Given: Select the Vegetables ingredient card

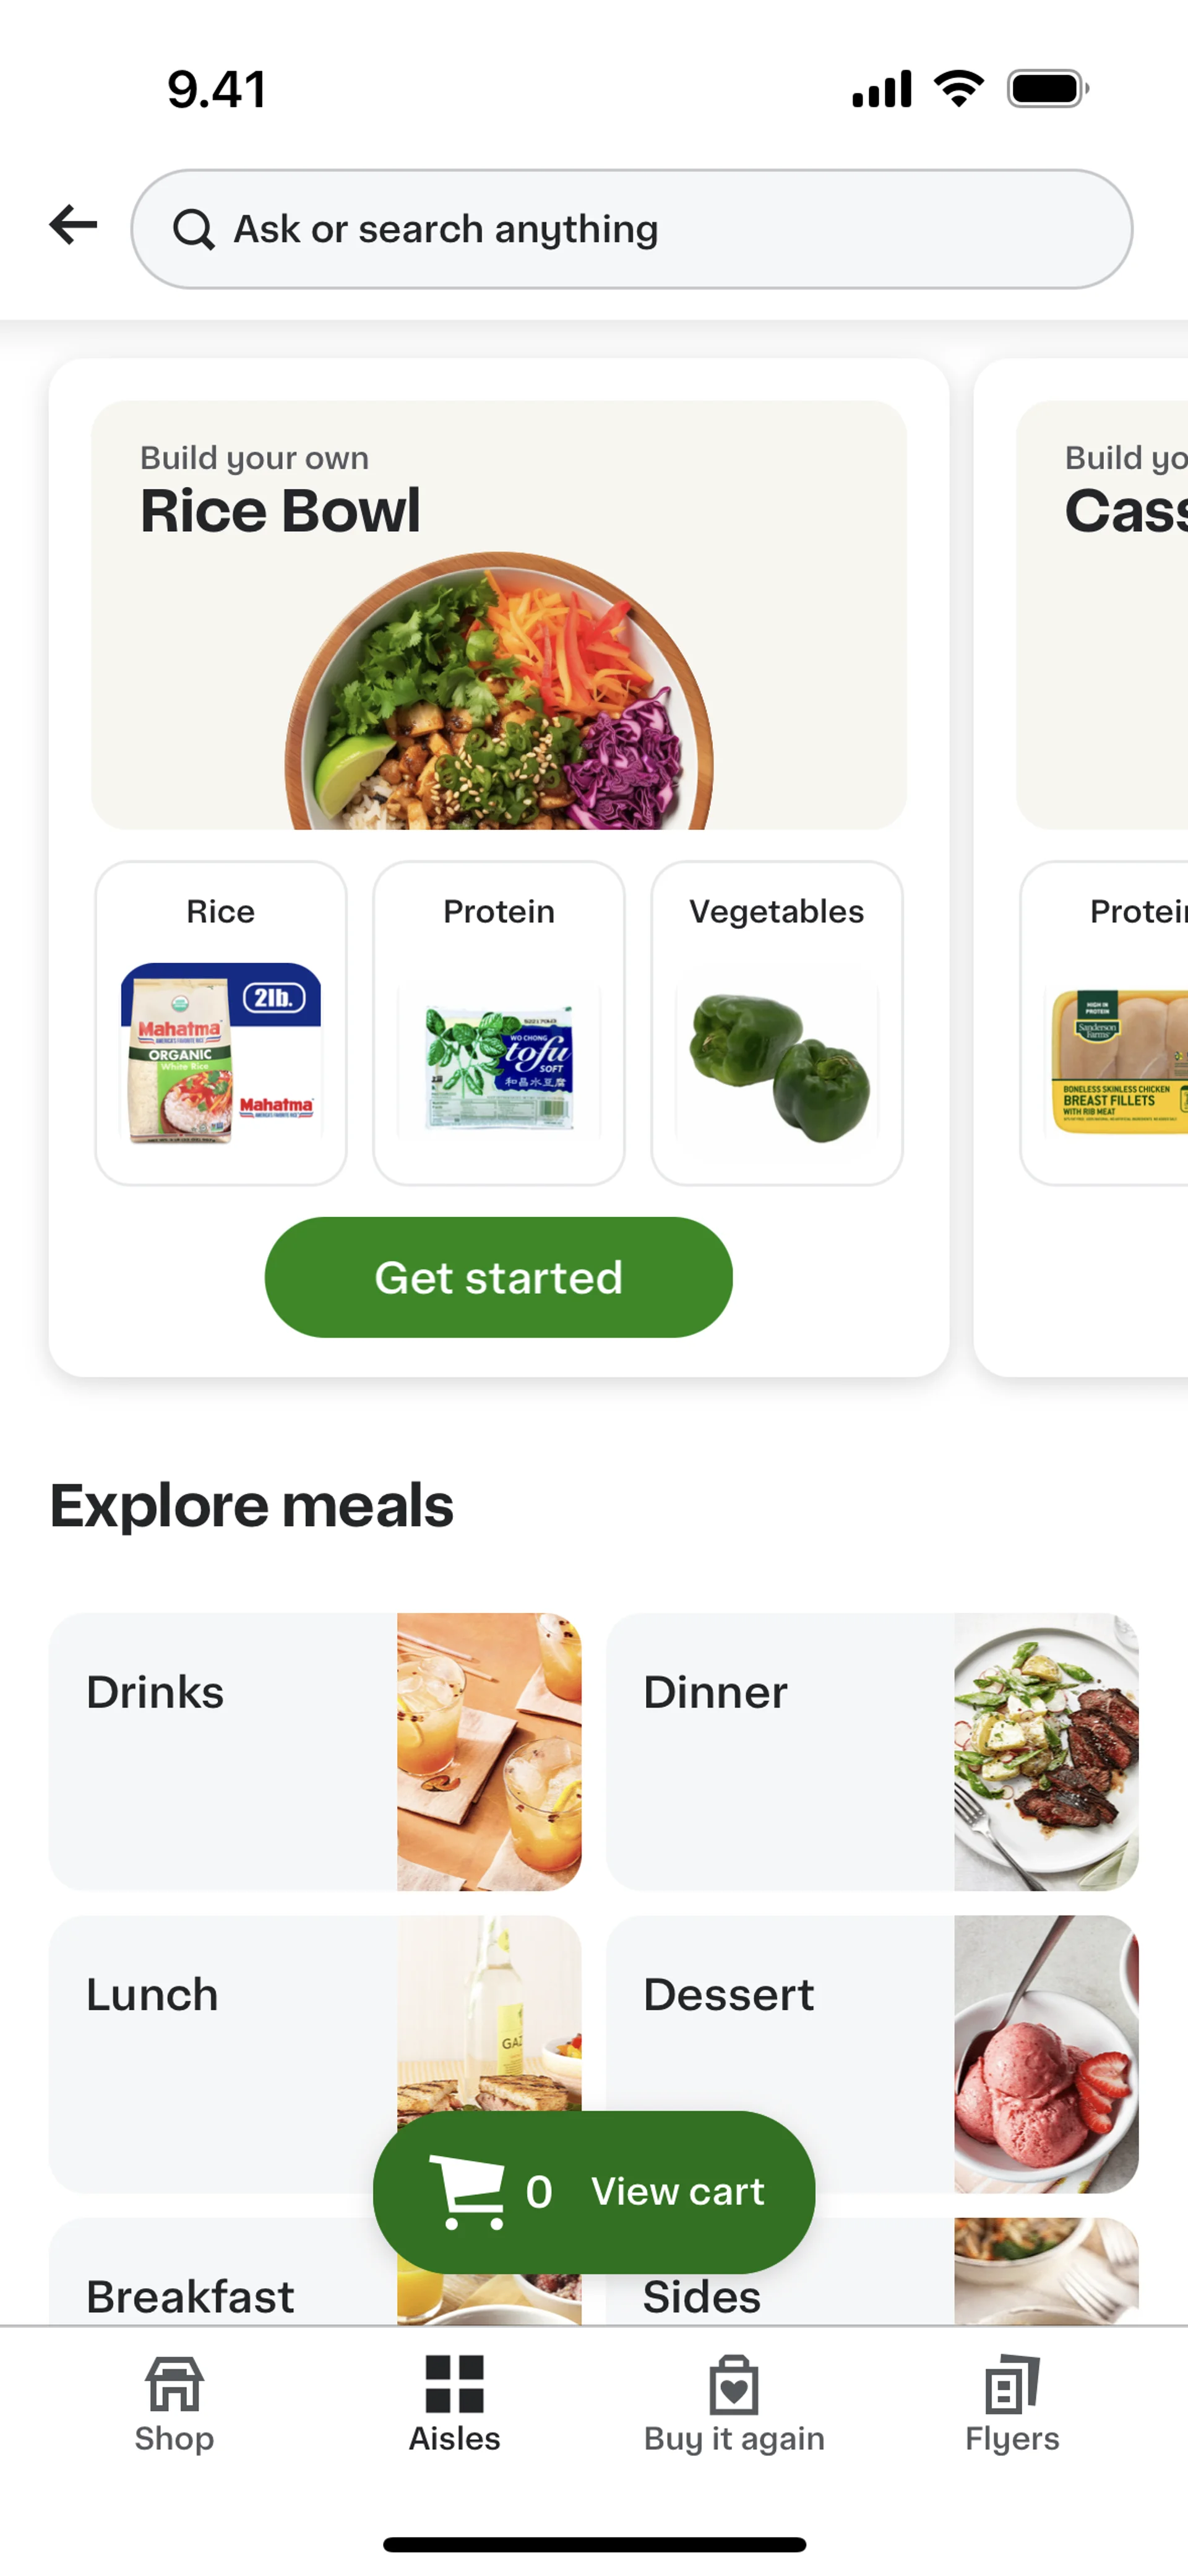Looking at the screenshot, I should point(777,1023).
